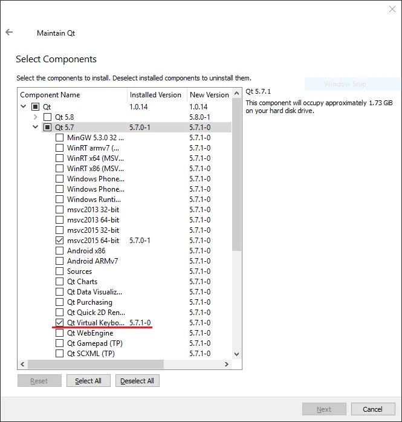Click the 1.0.14 installed version cell
Viewport: 402px width, 422px height.
pos(138,107)
